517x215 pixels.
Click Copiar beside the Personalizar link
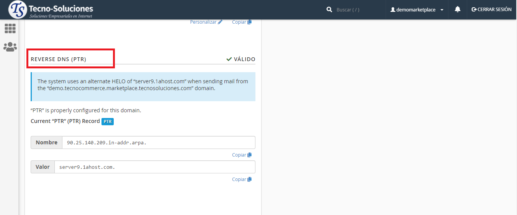tap(242, 22)
